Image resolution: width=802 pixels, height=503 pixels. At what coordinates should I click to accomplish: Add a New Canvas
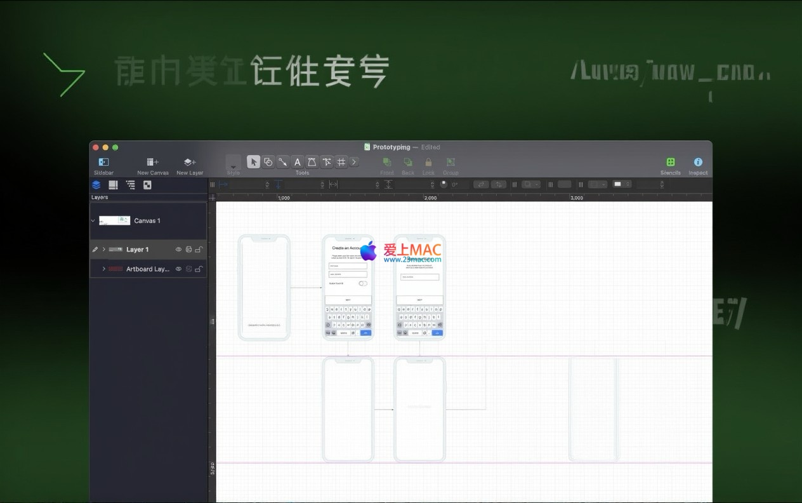click(x=153, y=163)
